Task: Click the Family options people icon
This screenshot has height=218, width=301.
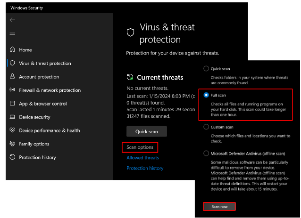Action: point(12,144)
